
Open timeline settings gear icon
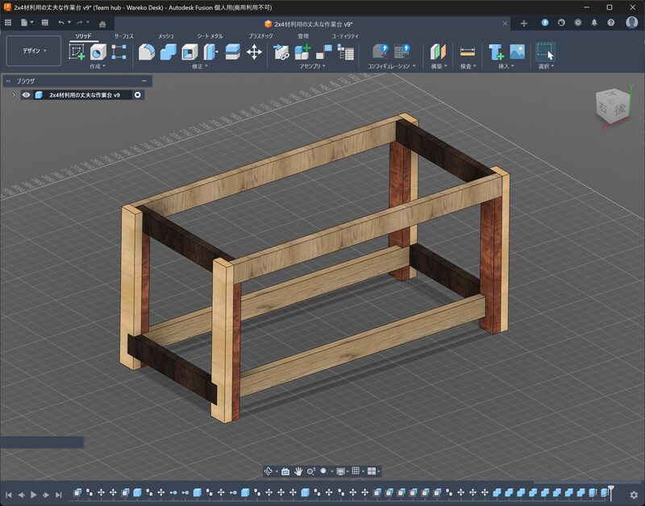coord(635,494)
